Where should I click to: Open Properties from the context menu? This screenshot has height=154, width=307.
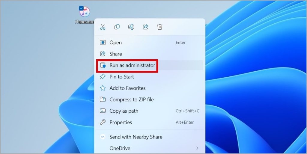pyautogui.click(x=150, y=122)
